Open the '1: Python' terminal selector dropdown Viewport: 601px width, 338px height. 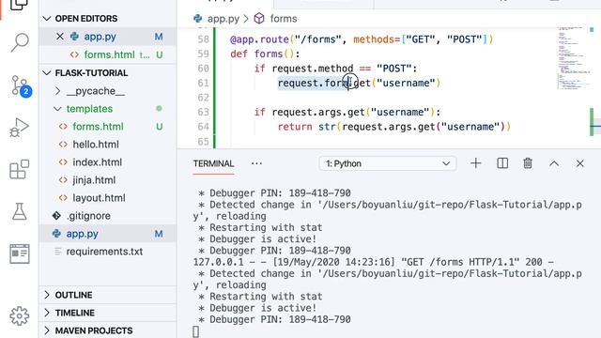coord(388,163)
